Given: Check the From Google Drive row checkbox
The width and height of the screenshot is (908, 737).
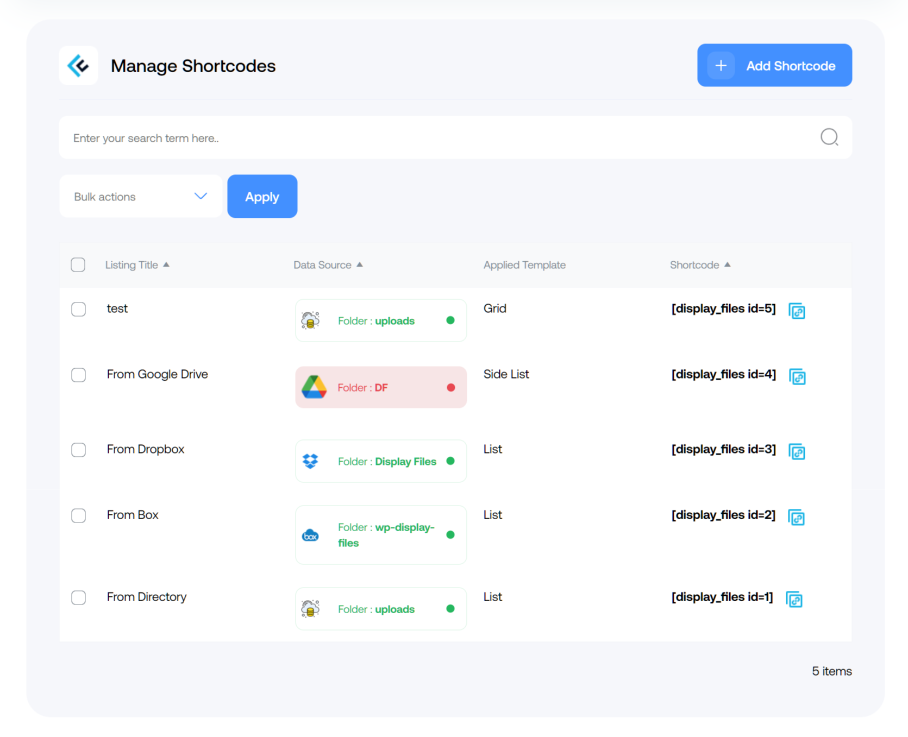Looking at the screenshot, I should [x=78, y=375].
